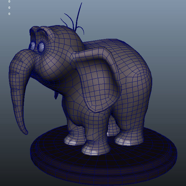Pick the elephant eye nearest the ear
Image resolution: width=186 pixels, height=186 pixels.
41,47
